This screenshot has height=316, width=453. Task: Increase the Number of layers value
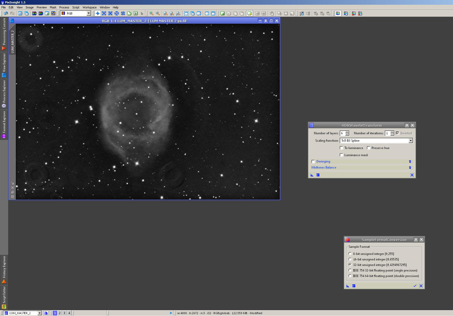pyautogui.click(x=347, y=132)
